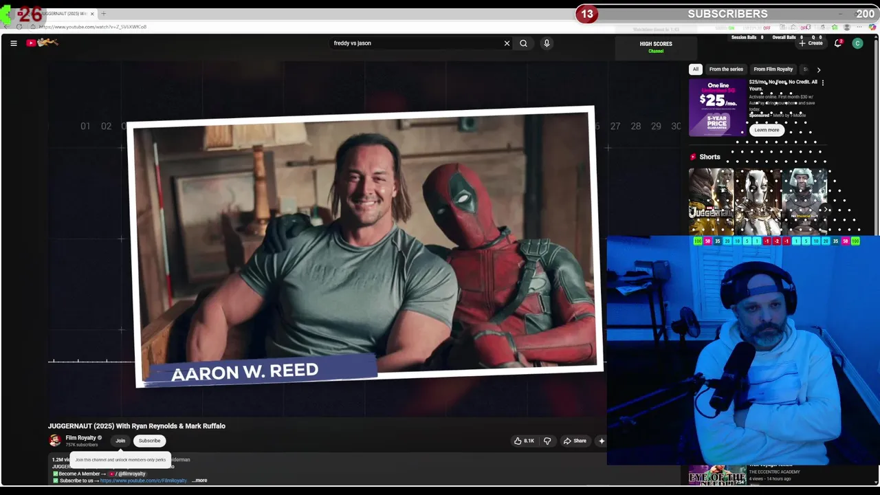Start voice search with the microphone
880x495 pixels.
pyautogui.click(x=547, y=43)
